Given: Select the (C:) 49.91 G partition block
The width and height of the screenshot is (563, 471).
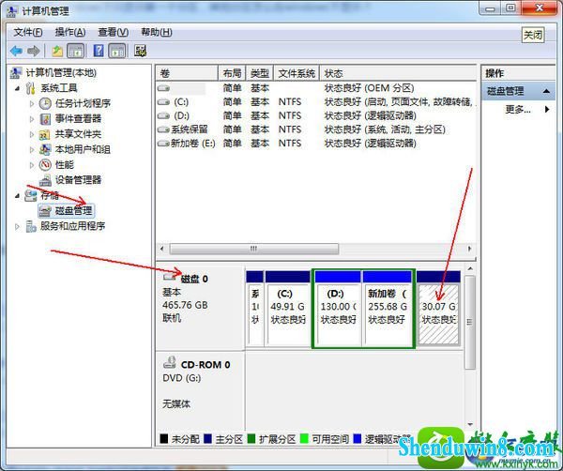Looking at the screenshot, I should tap(288, 309).
